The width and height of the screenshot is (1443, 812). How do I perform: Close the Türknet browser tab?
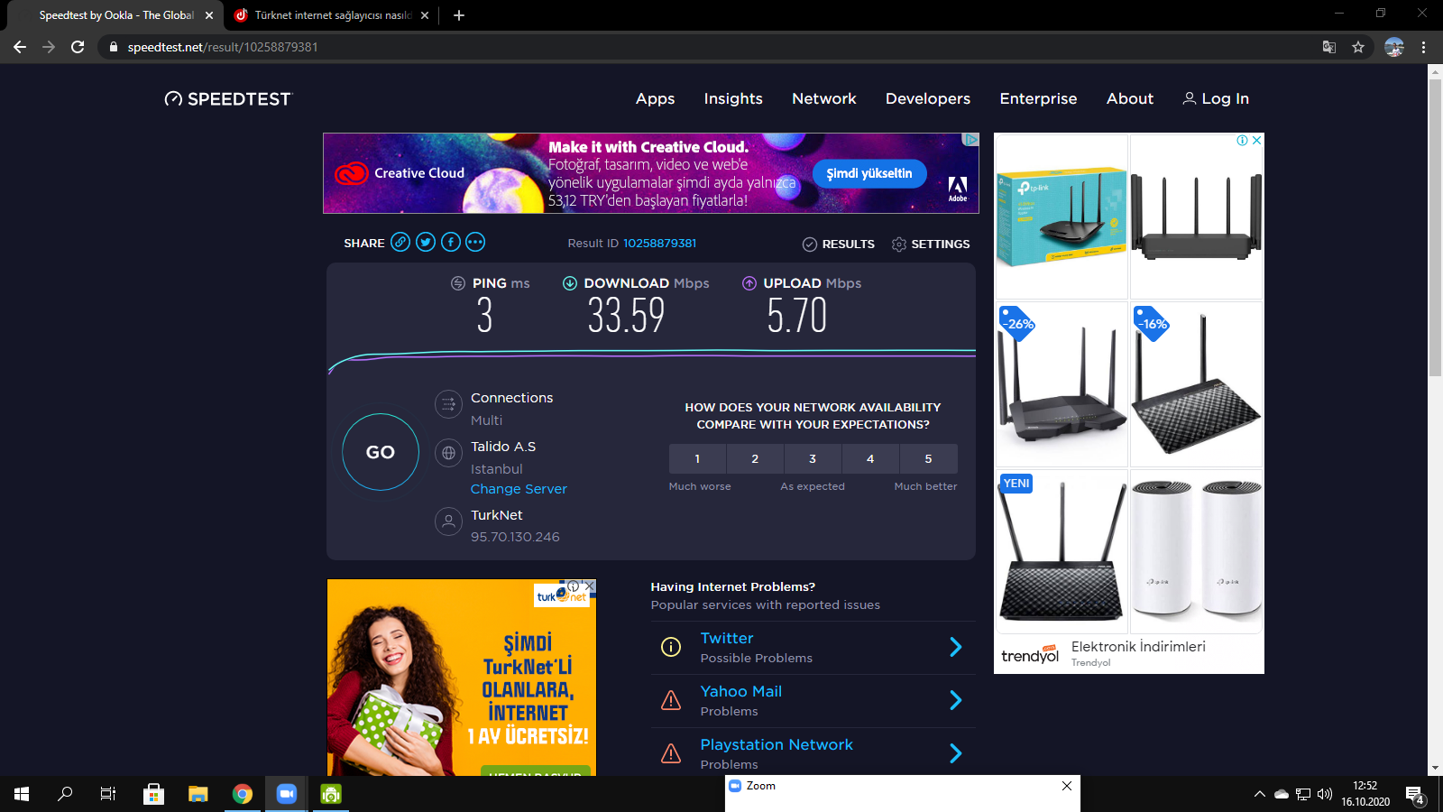(x=425, y=15)
